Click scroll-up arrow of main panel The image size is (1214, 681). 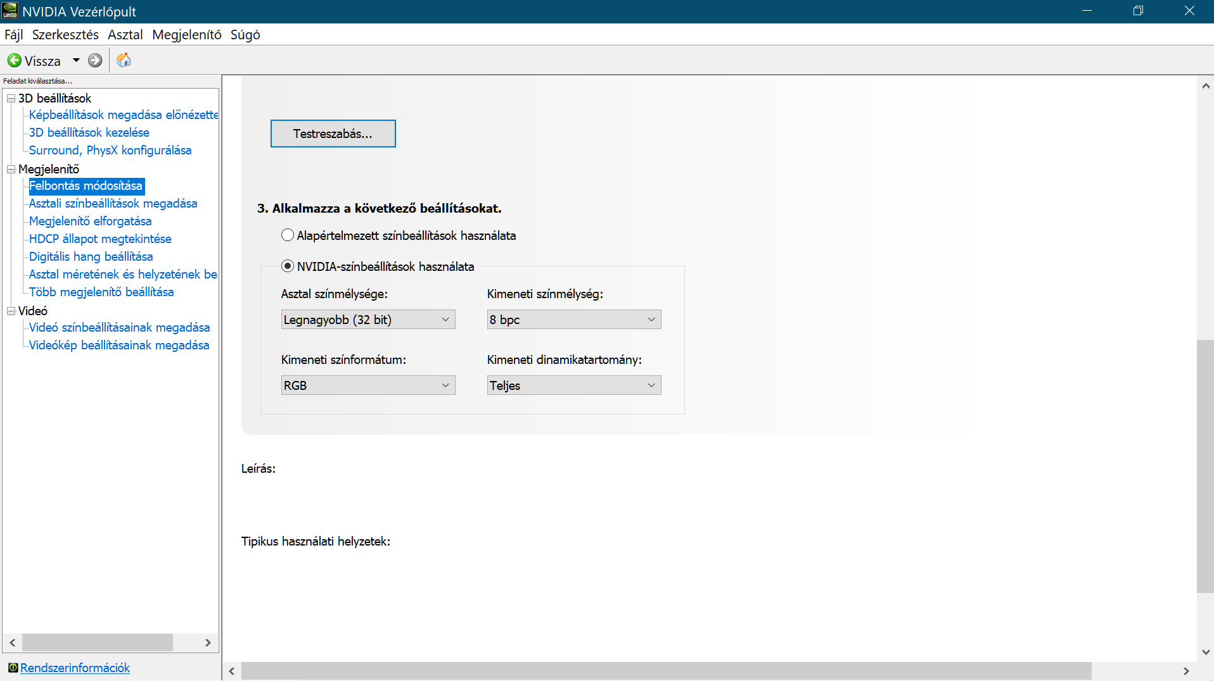tap(1205, 85)
